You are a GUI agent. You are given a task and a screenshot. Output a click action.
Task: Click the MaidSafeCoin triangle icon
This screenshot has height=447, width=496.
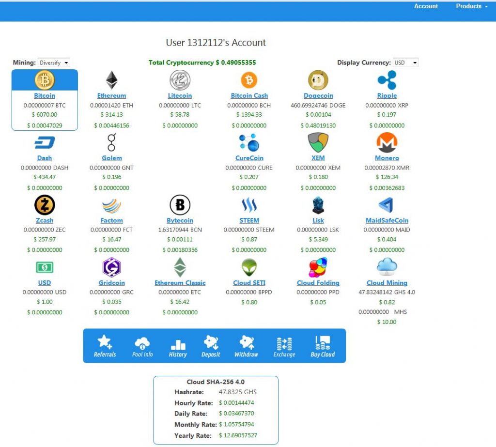pos(386,205)
